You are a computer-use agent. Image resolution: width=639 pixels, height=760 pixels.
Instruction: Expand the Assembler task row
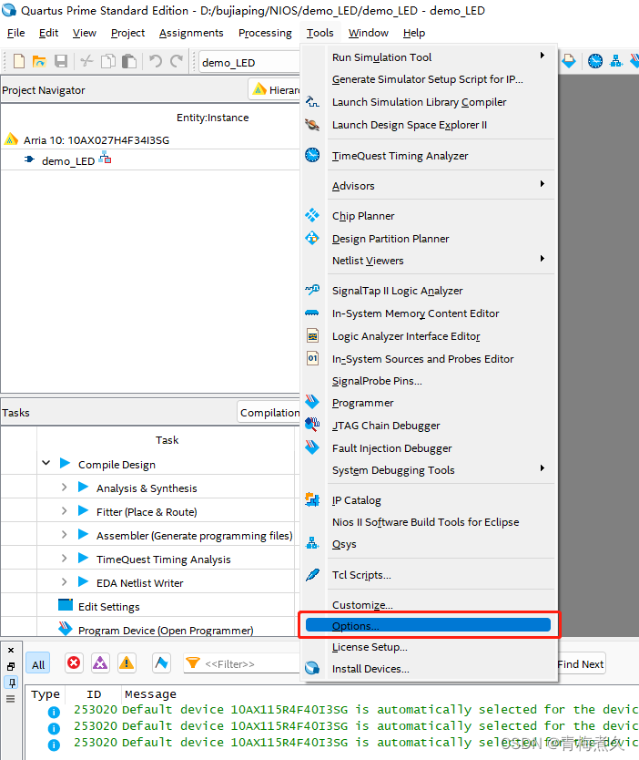pos(64,534)
